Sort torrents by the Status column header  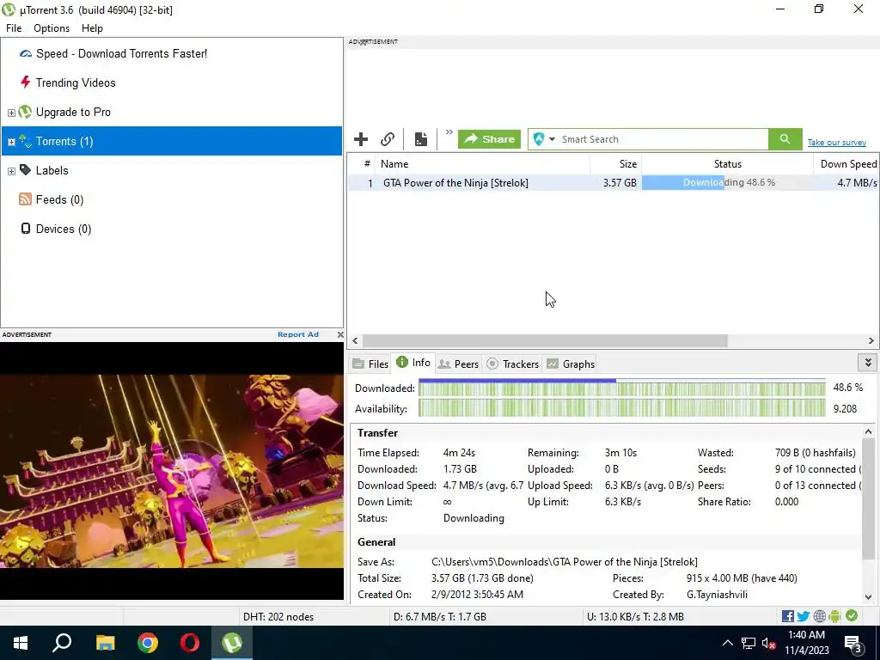pos(727,164)
